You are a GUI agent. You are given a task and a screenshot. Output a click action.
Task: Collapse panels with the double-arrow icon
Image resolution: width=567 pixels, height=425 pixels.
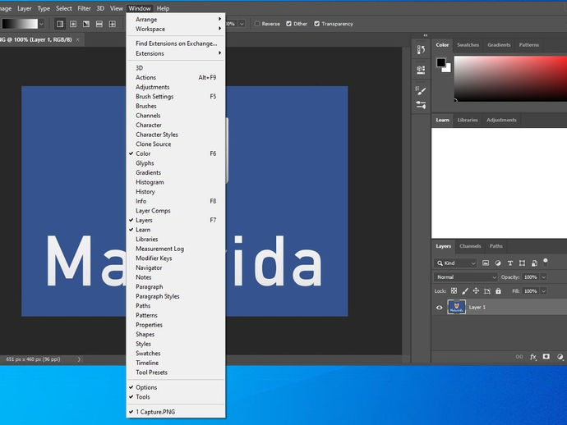pos(426,35)
